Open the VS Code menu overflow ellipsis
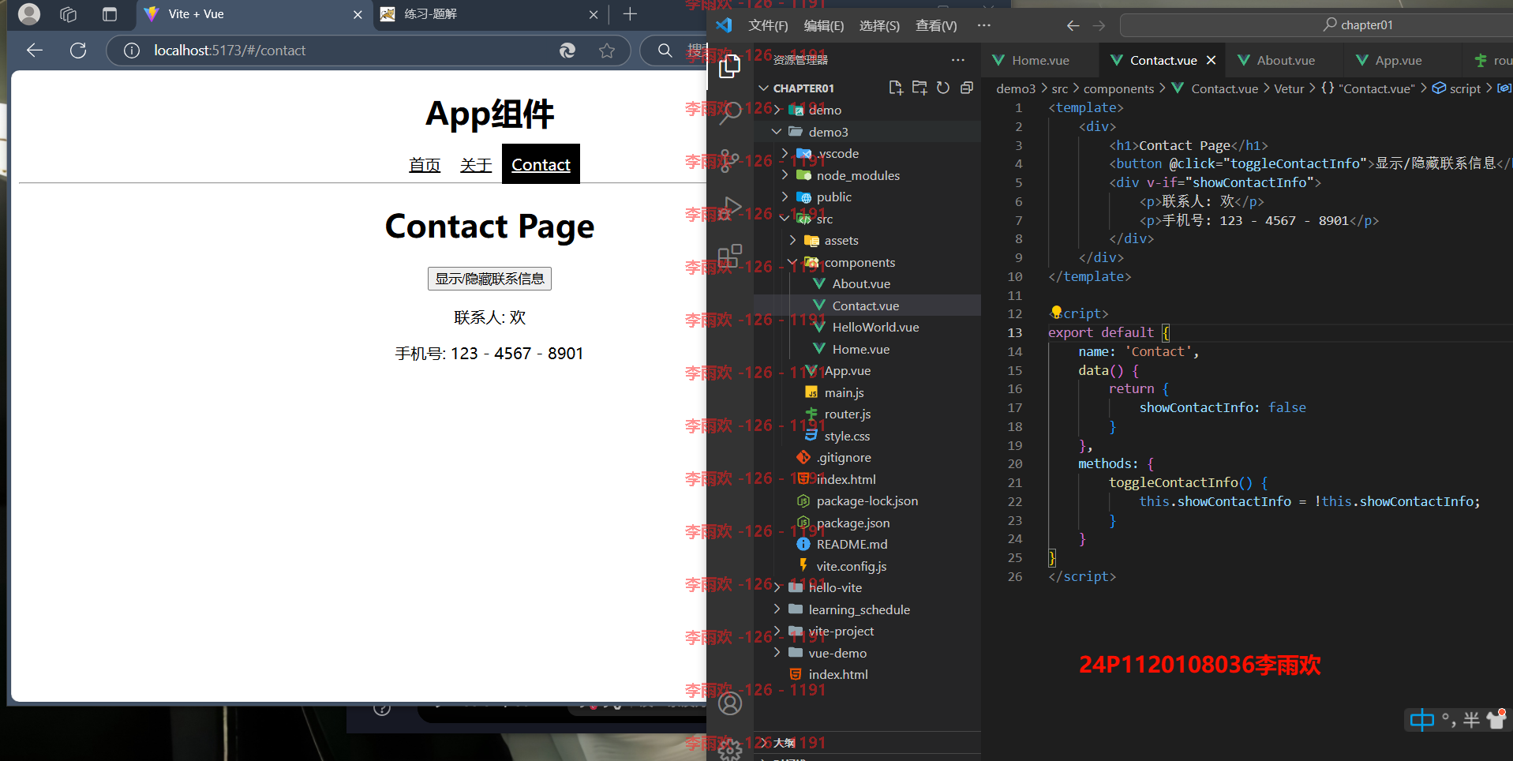The image size is (1513, 761). [983, 25]
